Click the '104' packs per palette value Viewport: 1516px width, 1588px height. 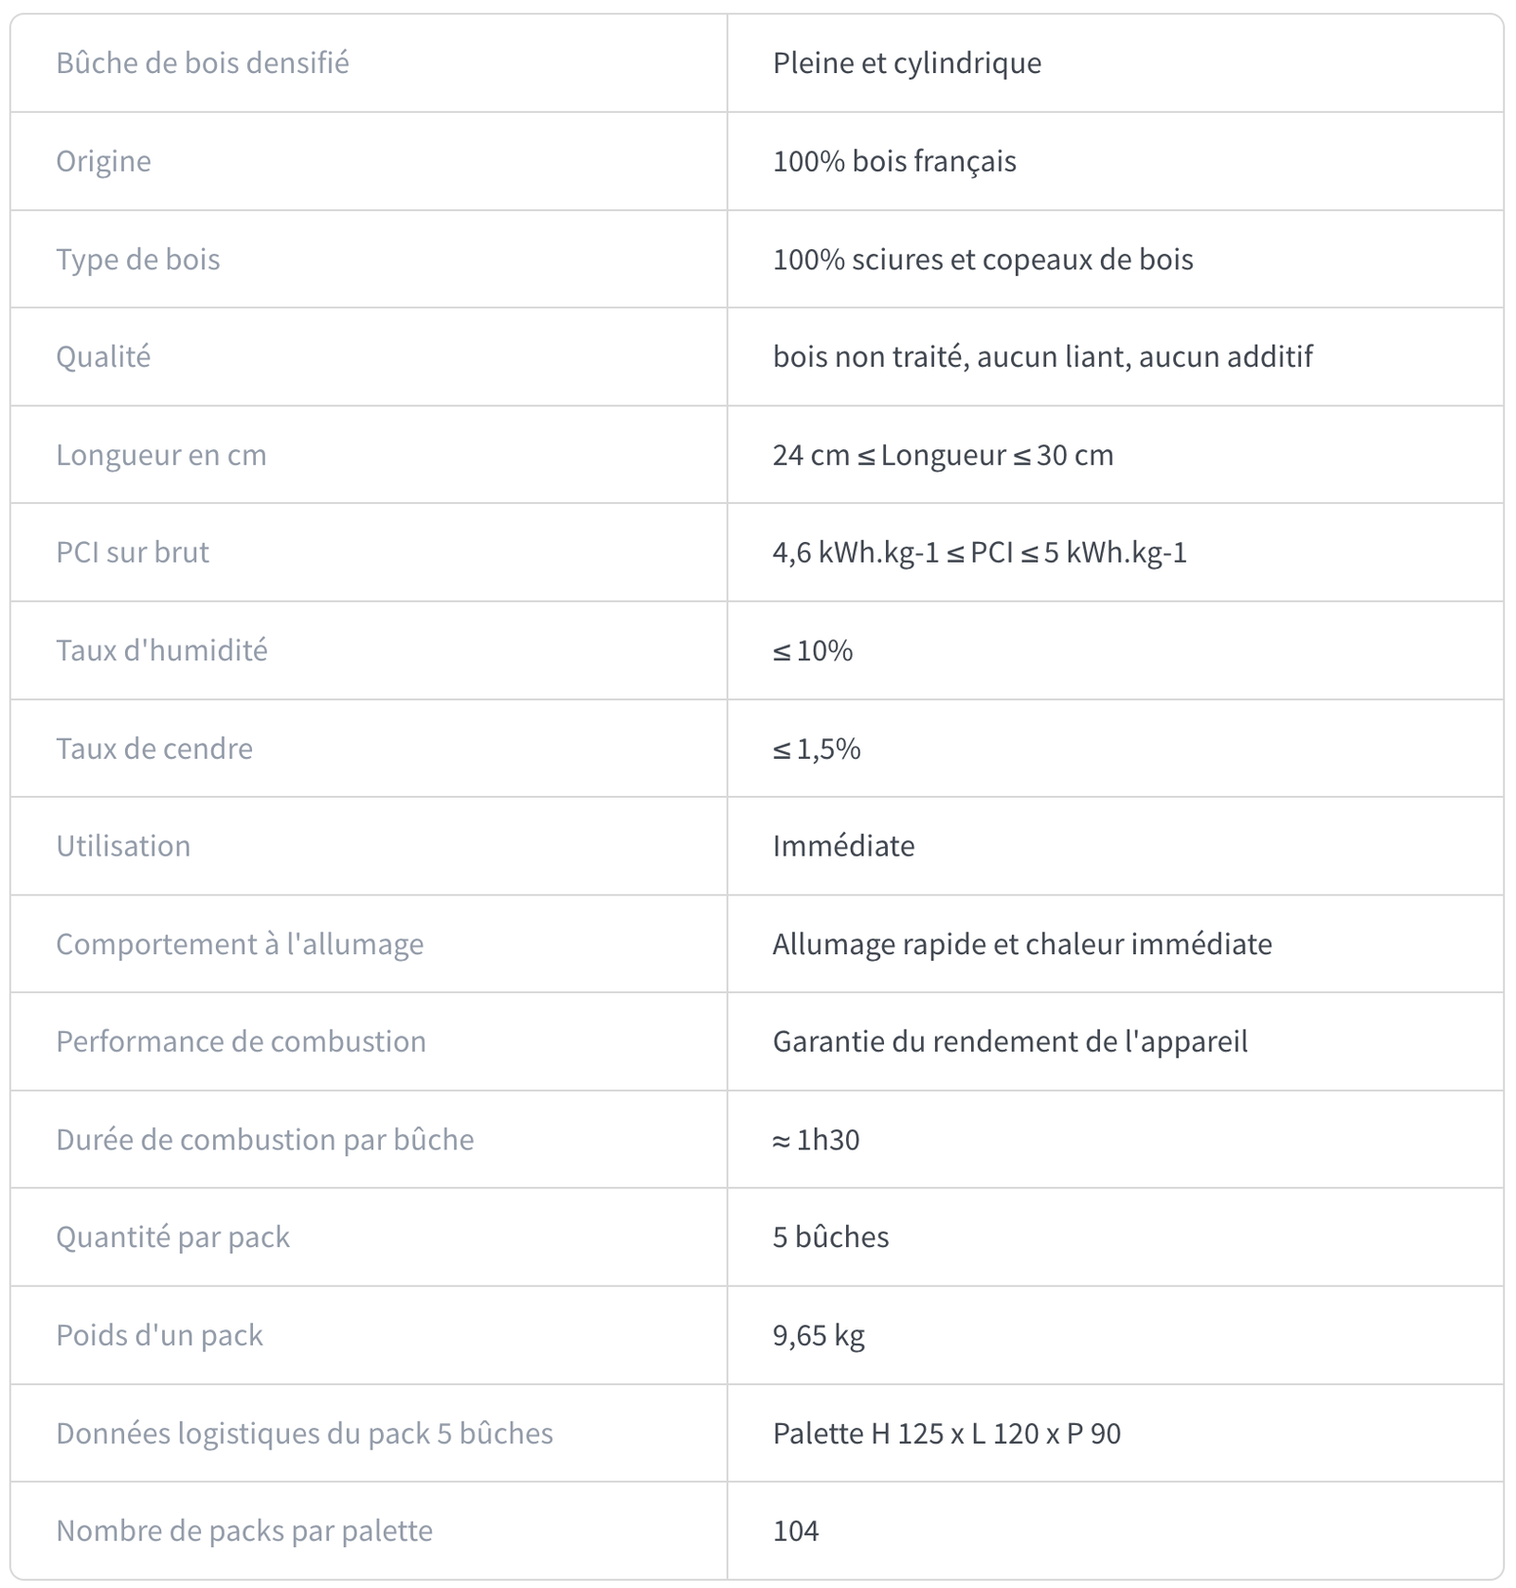[x=795, y=1530]
